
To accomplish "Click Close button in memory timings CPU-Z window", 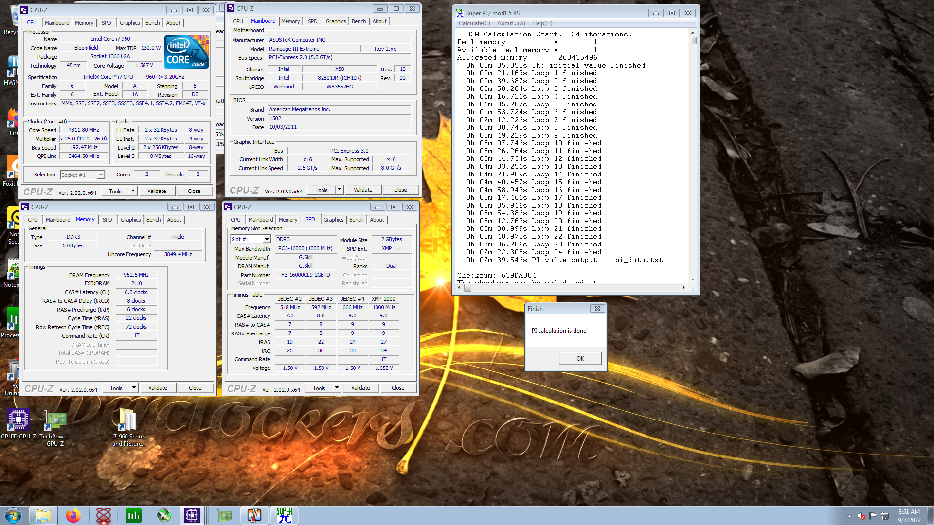I will tap(195, 388).
